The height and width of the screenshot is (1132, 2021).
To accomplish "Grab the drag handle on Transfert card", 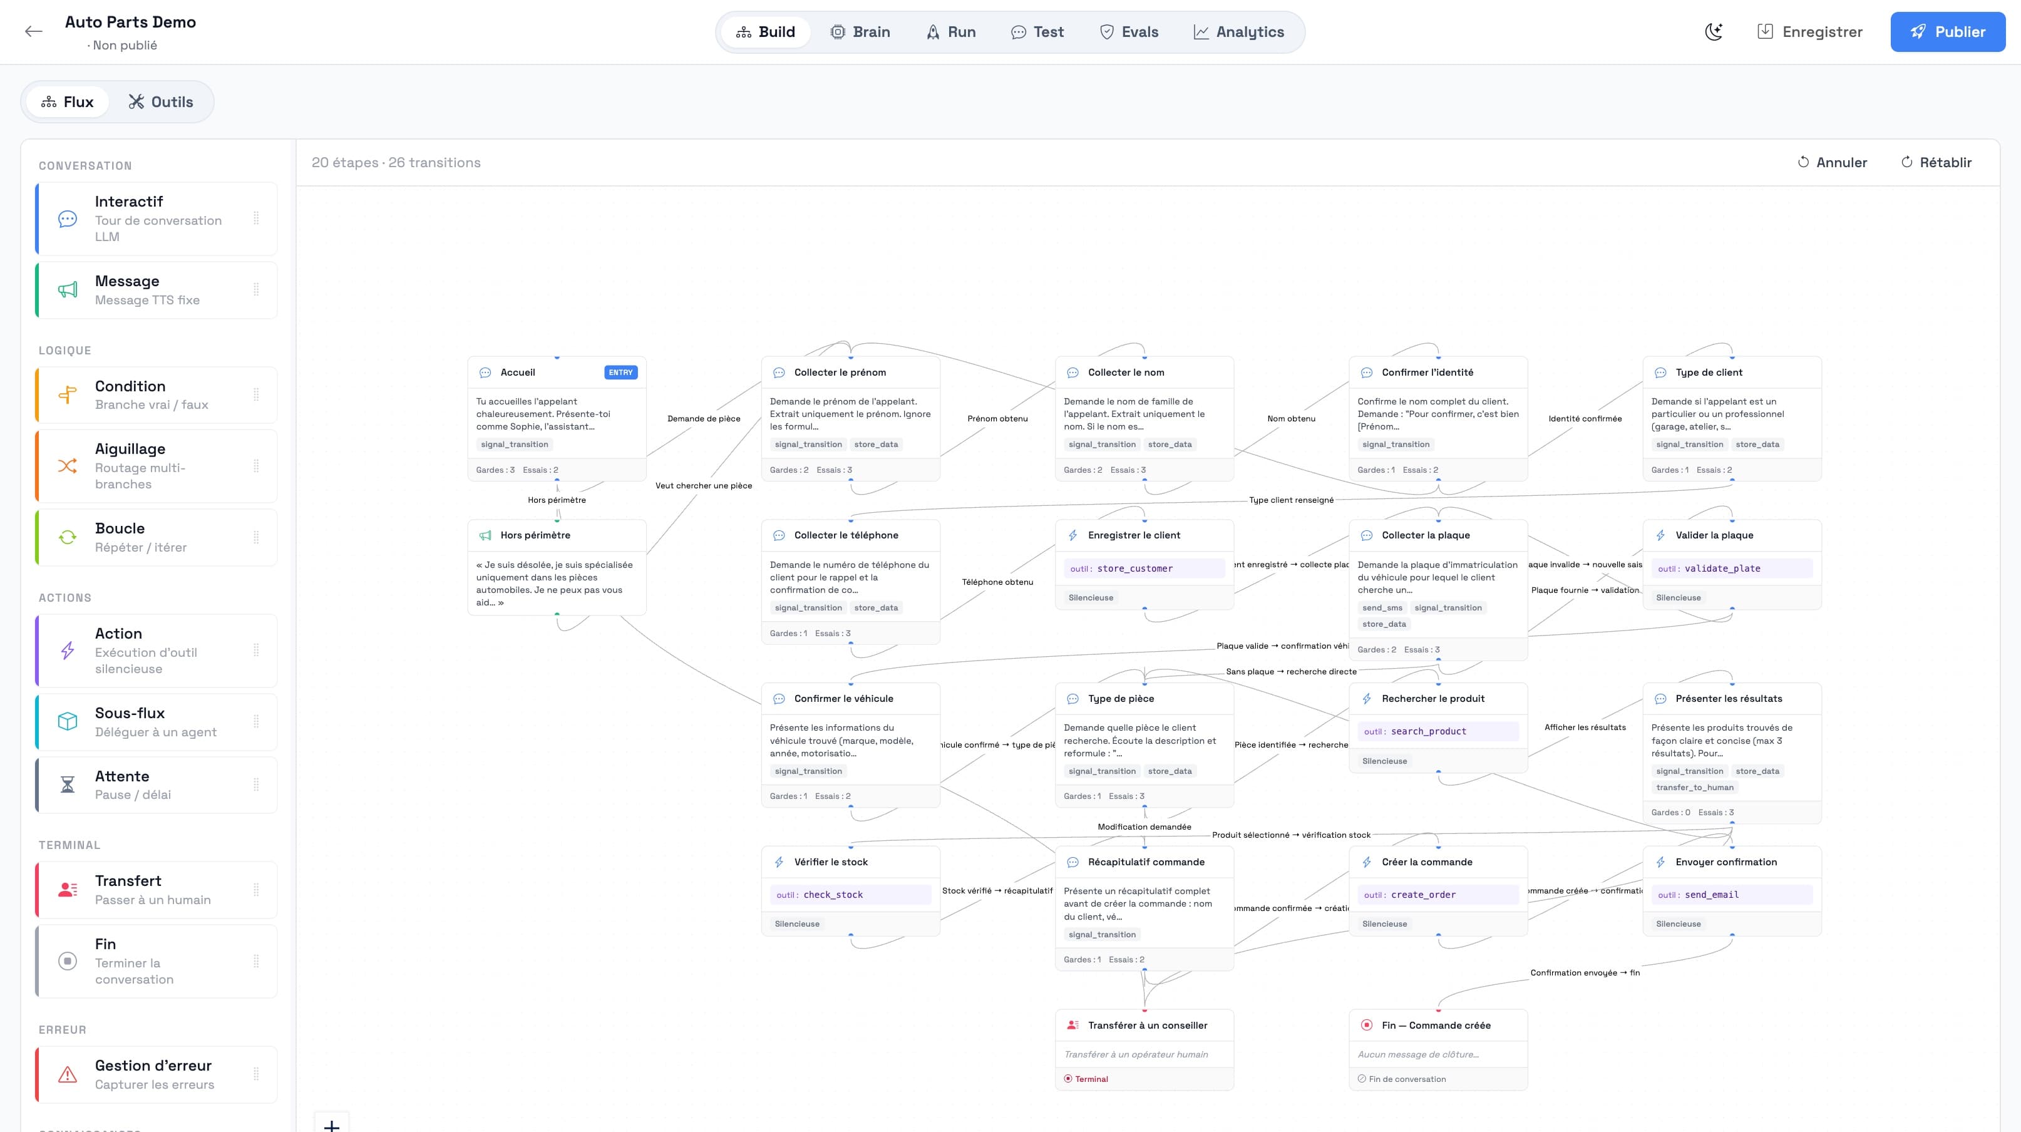I will [256, 890].
